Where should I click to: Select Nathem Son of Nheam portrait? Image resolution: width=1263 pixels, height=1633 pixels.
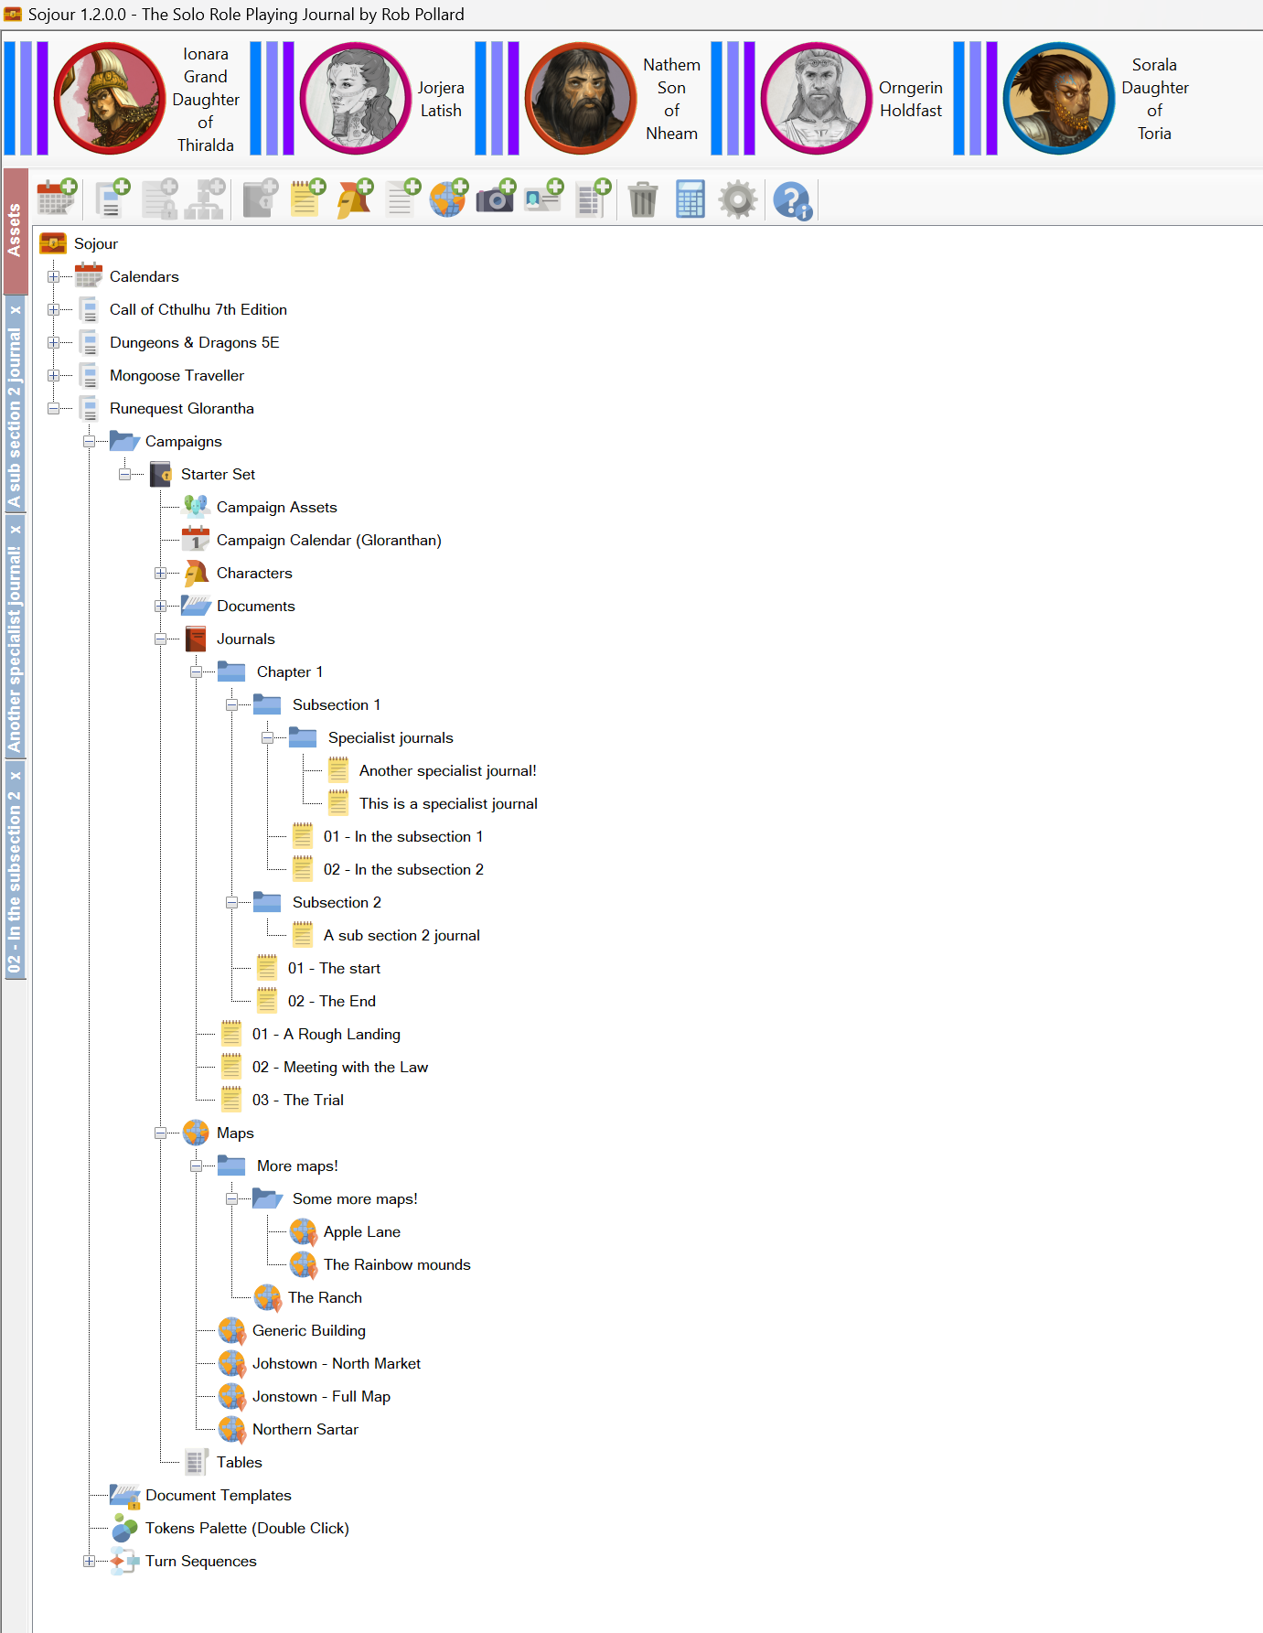pos(580,99)
